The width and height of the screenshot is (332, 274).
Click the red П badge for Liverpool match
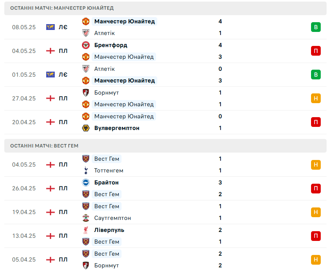click(316, 236)
